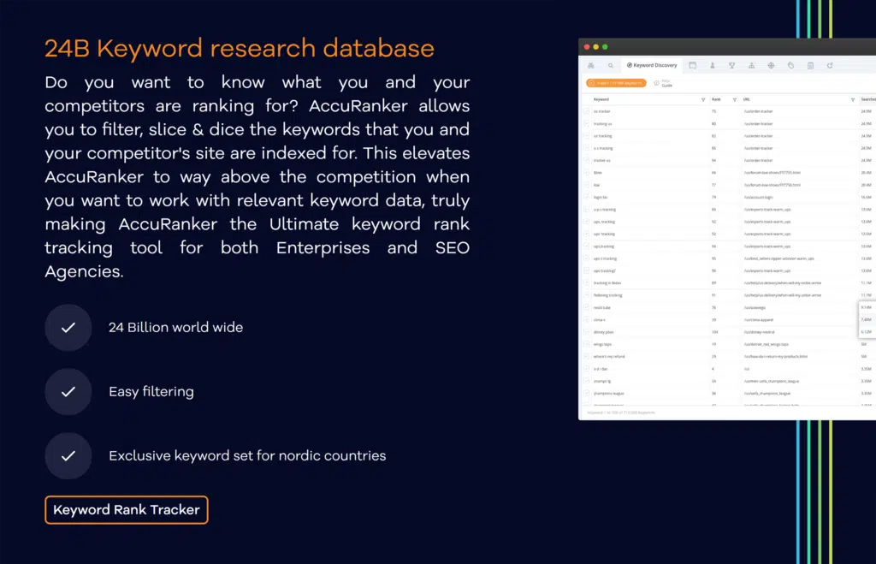Toggle checkbox for 'us tracker' keyword row
The image size is (876, 564).
[x=588, y=111]
